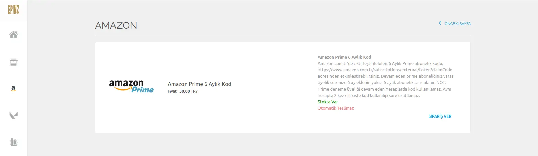Image resolution: width=538 pixels, height=156 pixels.
Task: Click the red Otomatik Teslimat label
Action: (335, 108)
